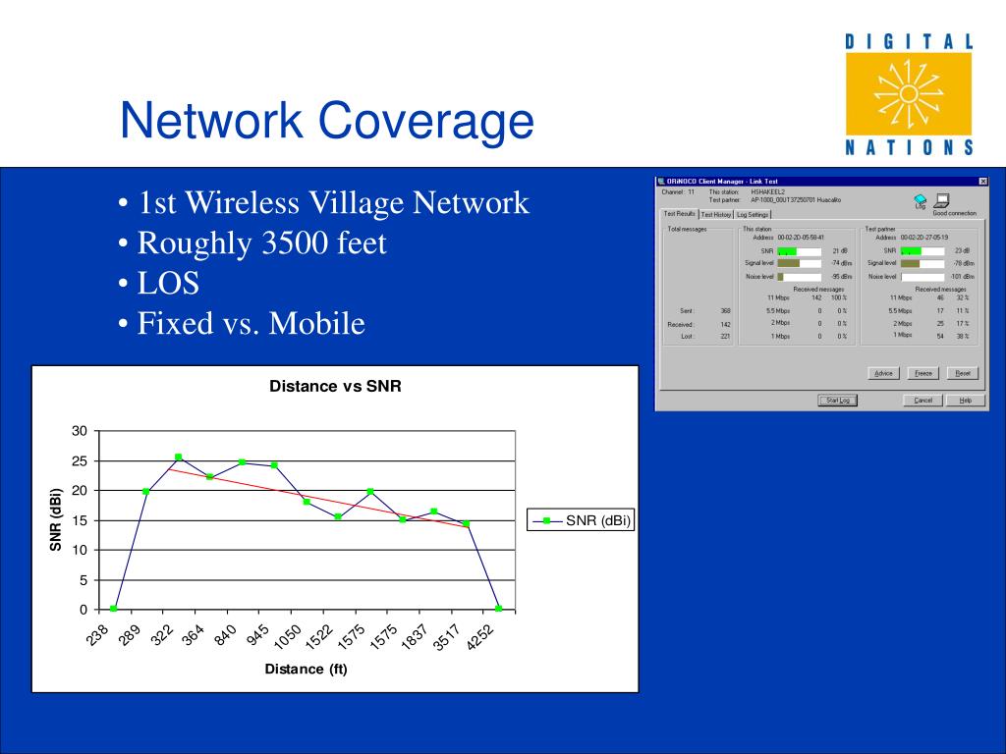Click the Advice button

(x=884, y=373)
